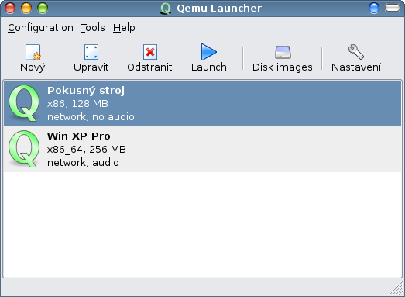Click the Pokusný stroj machine name
Screen dimensions: 405x297
[x=86, y=91]
